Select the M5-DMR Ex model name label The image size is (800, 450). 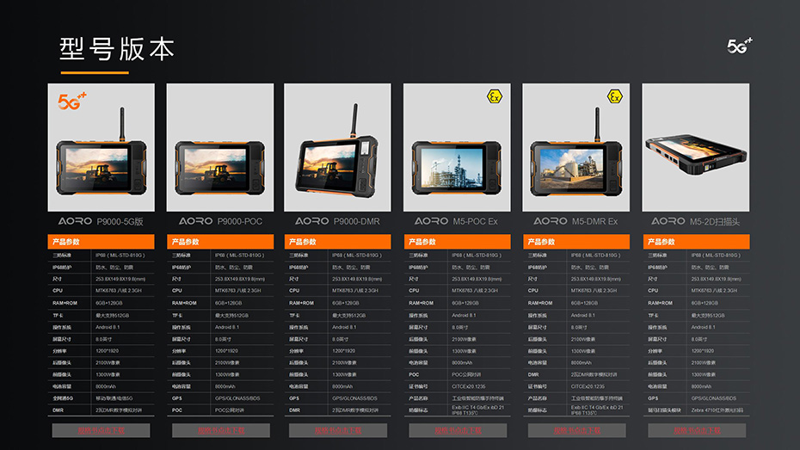[x=594, y=221]
